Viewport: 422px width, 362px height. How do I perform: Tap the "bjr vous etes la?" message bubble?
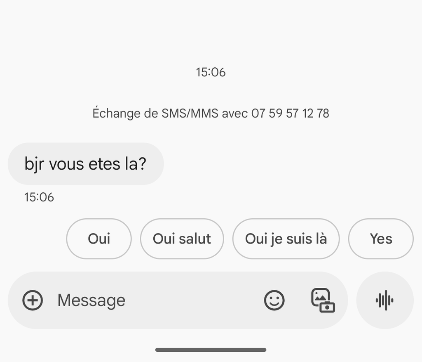point(85,164)
